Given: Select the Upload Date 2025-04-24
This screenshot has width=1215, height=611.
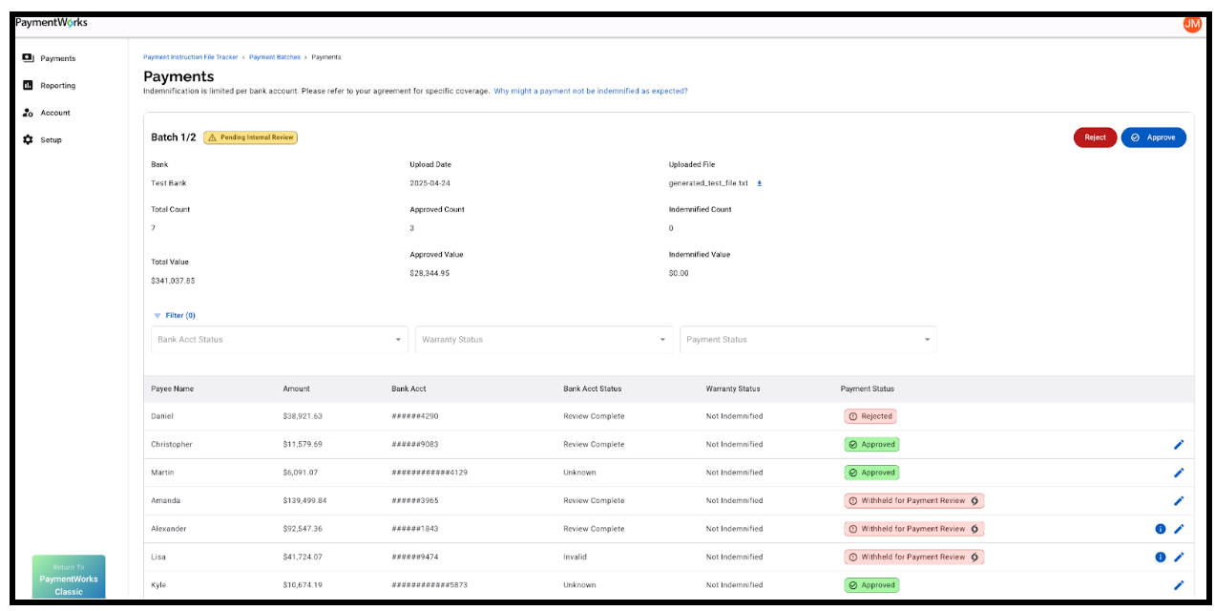Looking at the screenshot, I should 429,183.
